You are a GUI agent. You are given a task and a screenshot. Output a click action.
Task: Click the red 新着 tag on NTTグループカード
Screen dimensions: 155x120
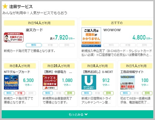click(x=20, y=93)
